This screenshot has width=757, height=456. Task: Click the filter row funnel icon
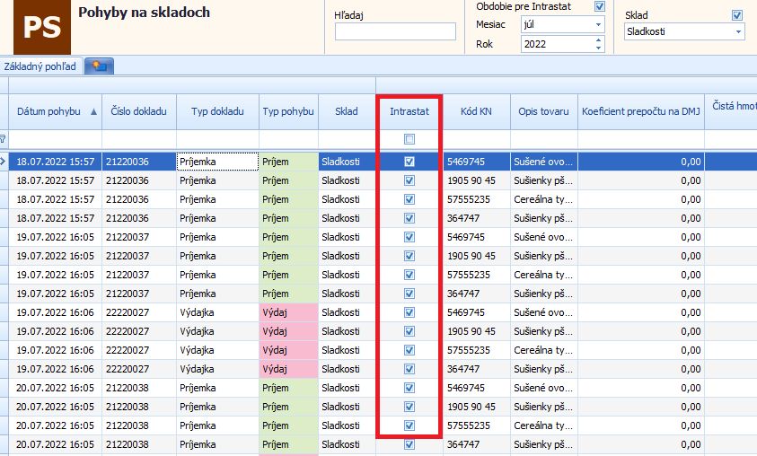pyautogui.click(x=3, y=139)
